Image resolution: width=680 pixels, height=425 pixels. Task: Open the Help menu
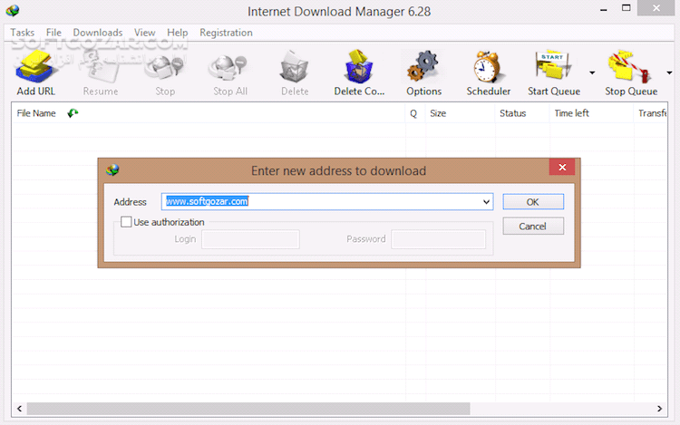178,33
